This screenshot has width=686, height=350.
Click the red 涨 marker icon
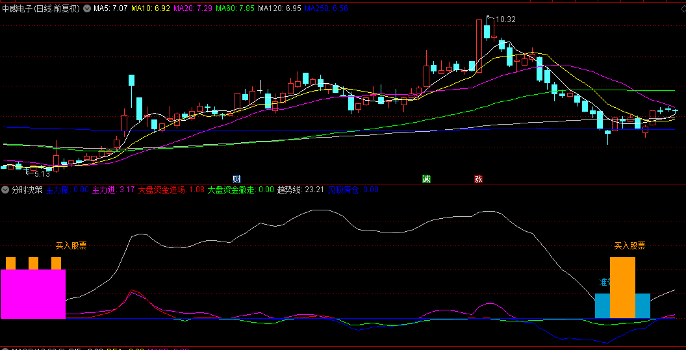[x=478, y=179]
